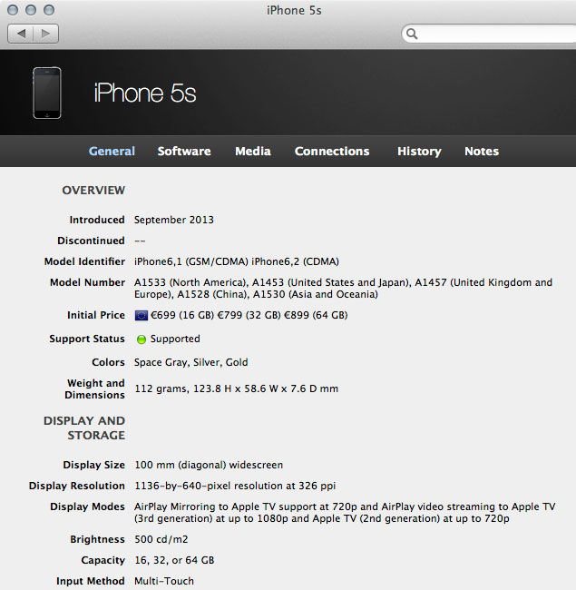
Task: Select the 'Multi-Touch' input method value
Action: (164, 581)
